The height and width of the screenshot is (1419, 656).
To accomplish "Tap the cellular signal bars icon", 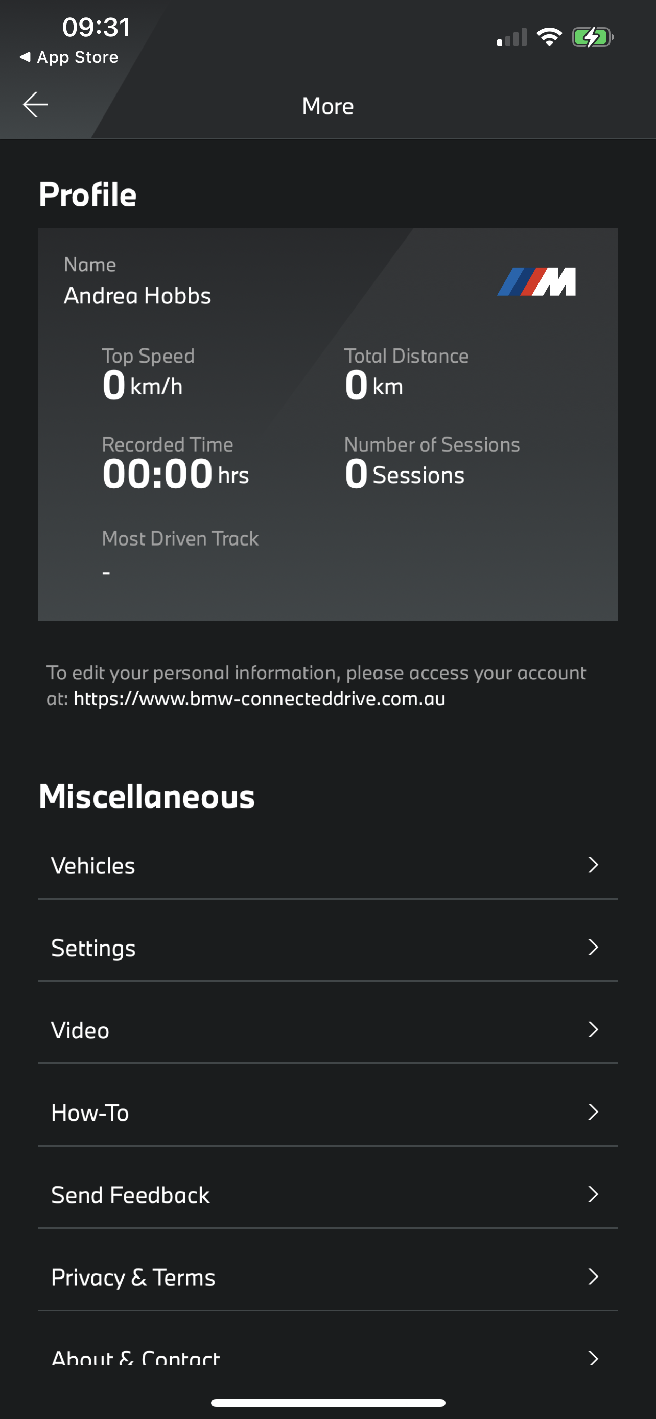I will tap(512, 38).
